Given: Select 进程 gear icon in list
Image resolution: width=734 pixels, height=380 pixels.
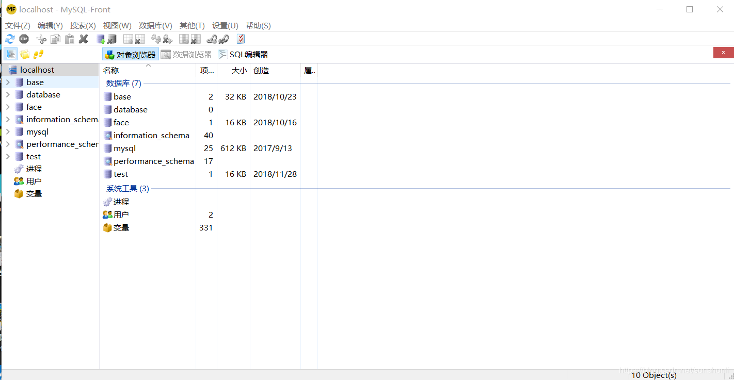Looking at the screenshot, I should (107, 202).
